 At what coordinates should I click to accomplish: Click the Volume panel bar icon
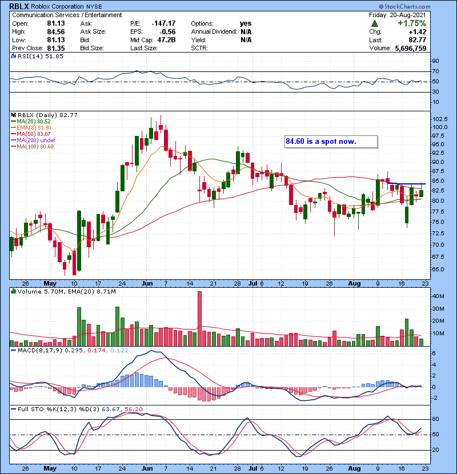(13, 291)
